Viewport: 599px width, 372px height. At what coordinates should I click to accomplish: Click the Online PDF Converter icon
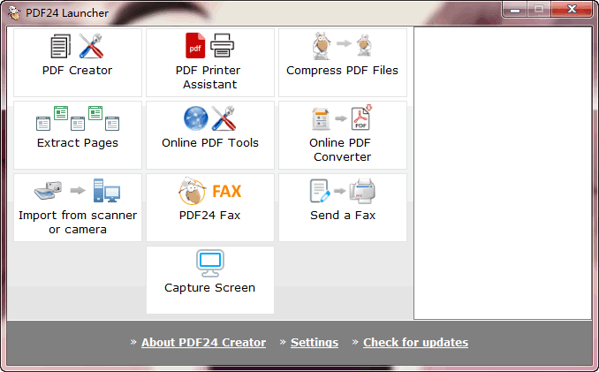[x=343, y=118]
